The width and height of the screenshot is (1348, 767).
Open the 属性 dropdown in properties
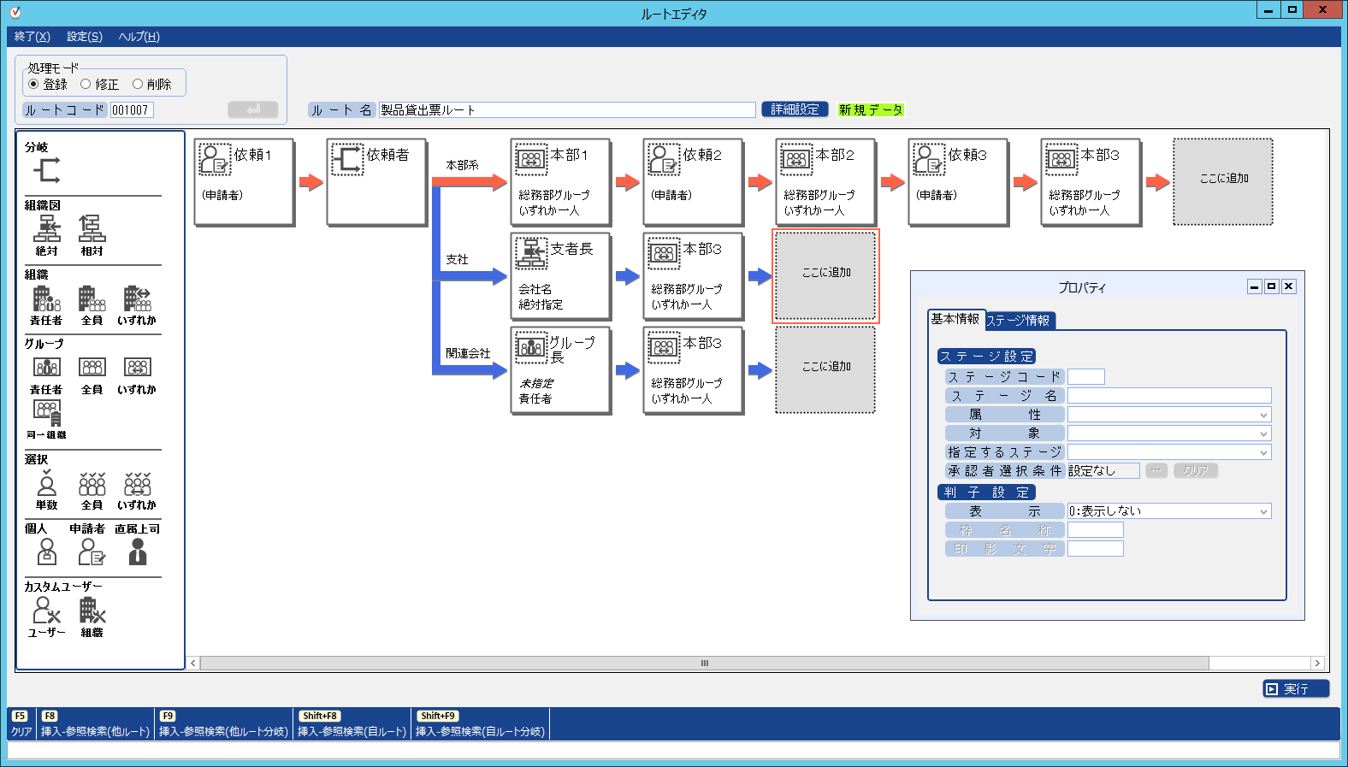click(x=1168, y=415)
